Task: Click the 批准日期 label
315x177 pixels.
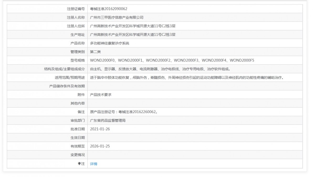Action: [x=78, y=129]
